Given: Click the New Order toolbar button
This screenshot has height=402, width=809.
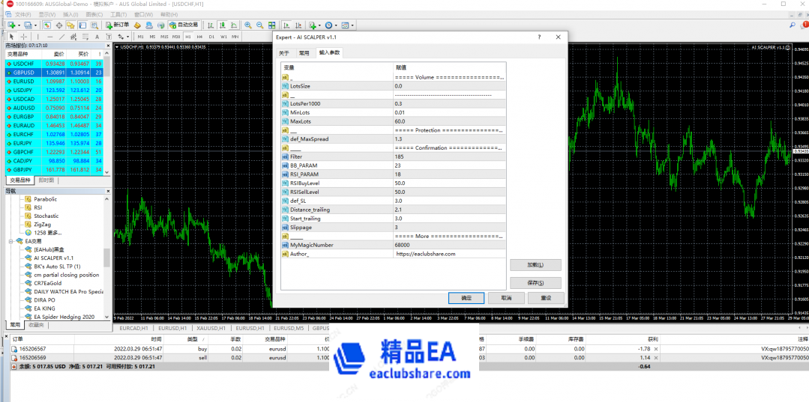Looking at the screenshot, I should [118, 25].
